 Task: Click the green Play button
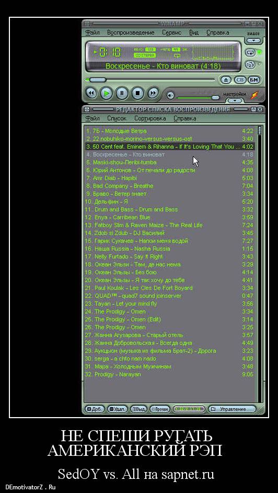(107, 93)
